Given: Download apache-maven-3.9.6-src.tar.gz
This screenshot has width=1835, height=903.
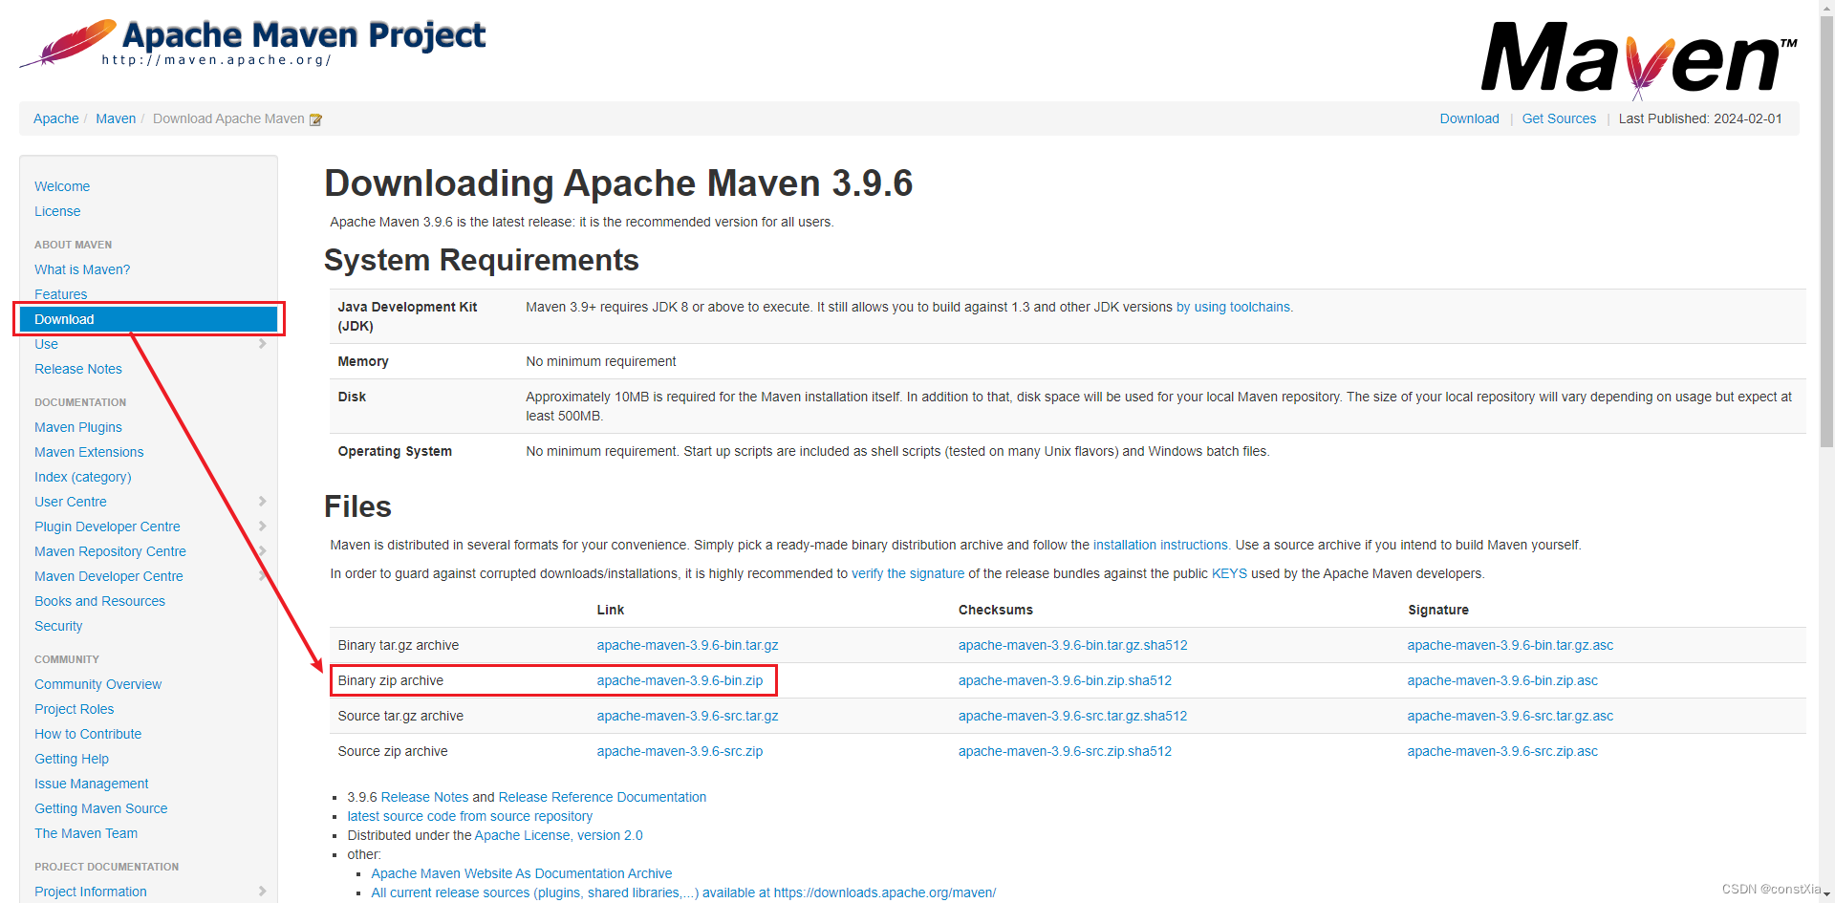Looking at the screenshot, I should click(687, 716).
